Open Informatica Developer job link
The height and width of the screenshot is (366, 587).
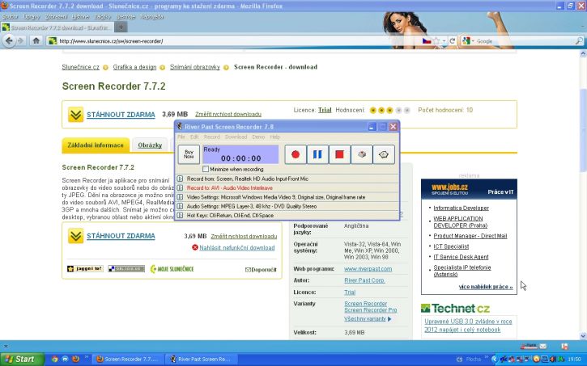click(462, 208)
